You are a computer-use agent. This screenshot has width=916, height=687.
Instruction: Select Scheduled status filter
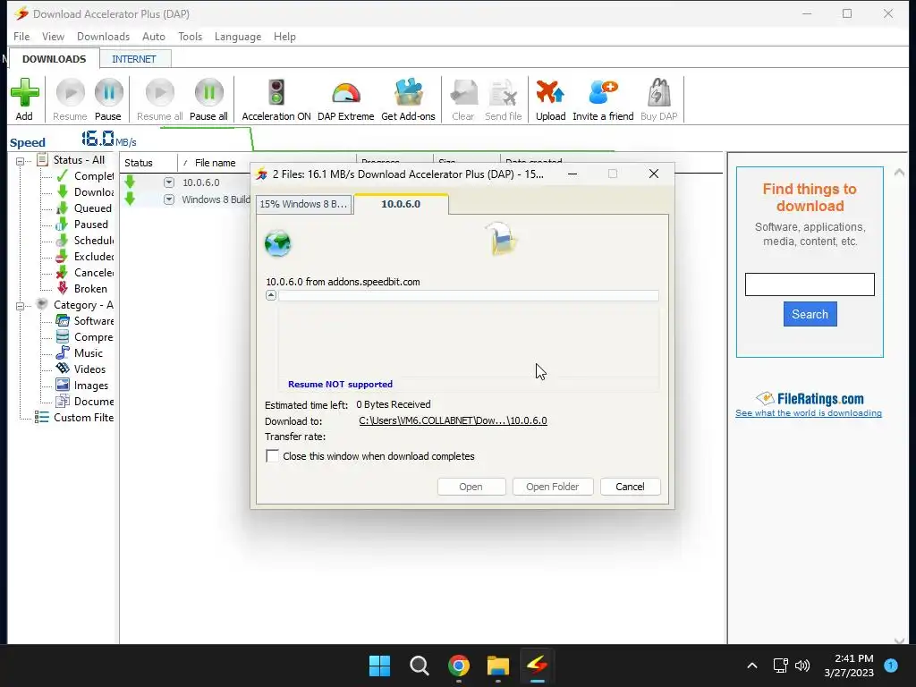click(85, 240)
